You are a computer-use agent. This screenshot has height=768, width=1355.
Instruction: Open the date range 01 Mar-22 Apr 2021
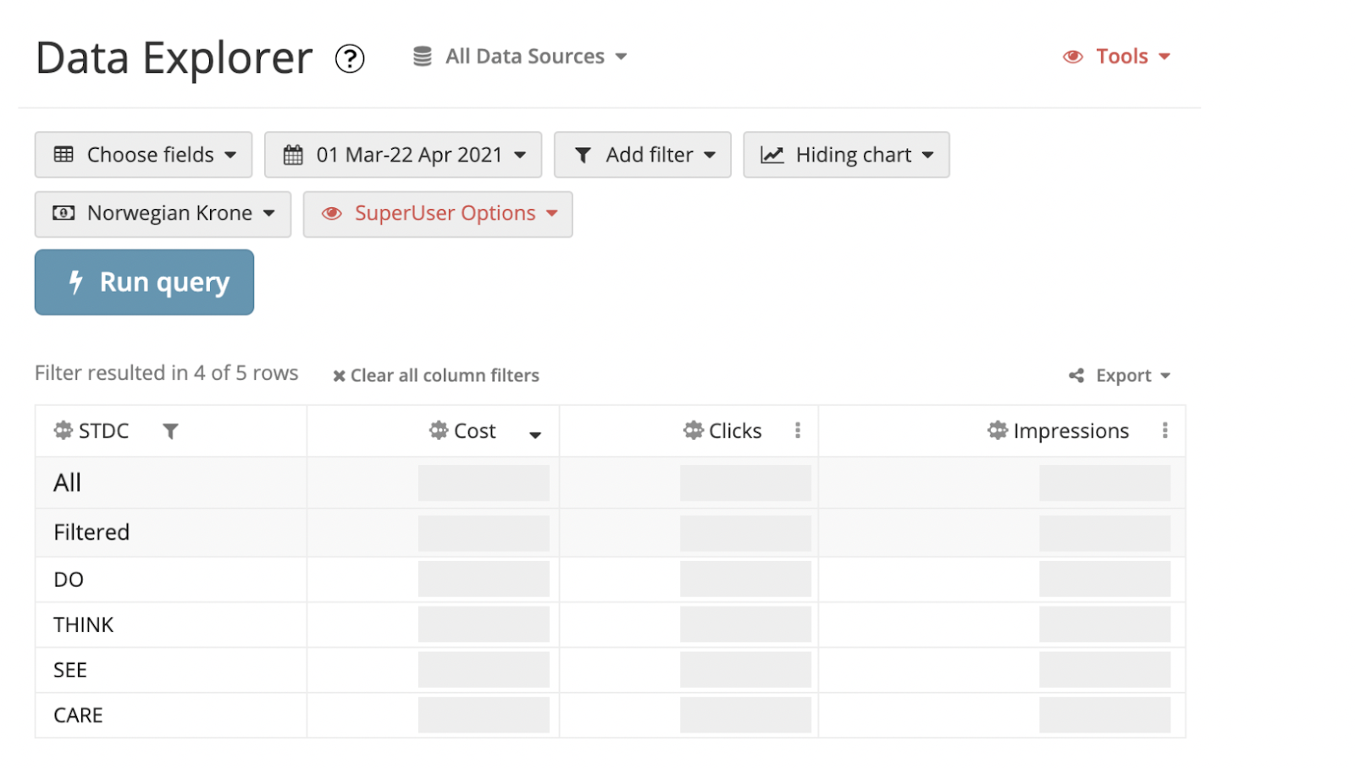point(403,155)
